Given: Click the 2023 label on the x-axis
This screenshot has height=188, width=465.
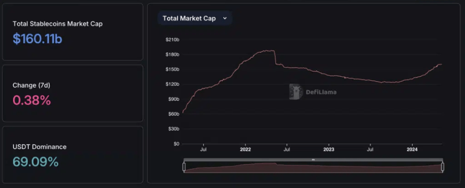Looking at the screenshot, I should click(329, 149).
